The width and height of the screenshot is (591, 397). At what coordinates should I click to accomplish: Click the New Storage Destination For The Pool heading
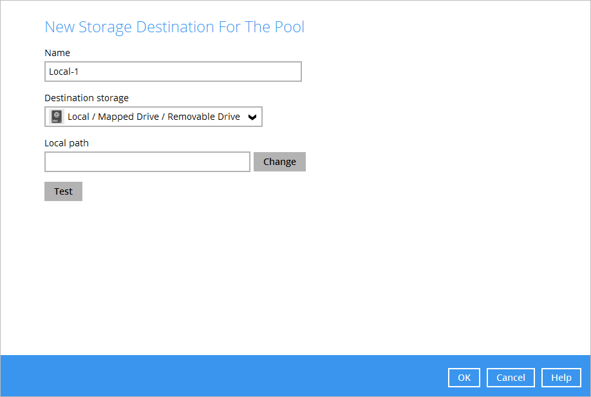(174, 27)
